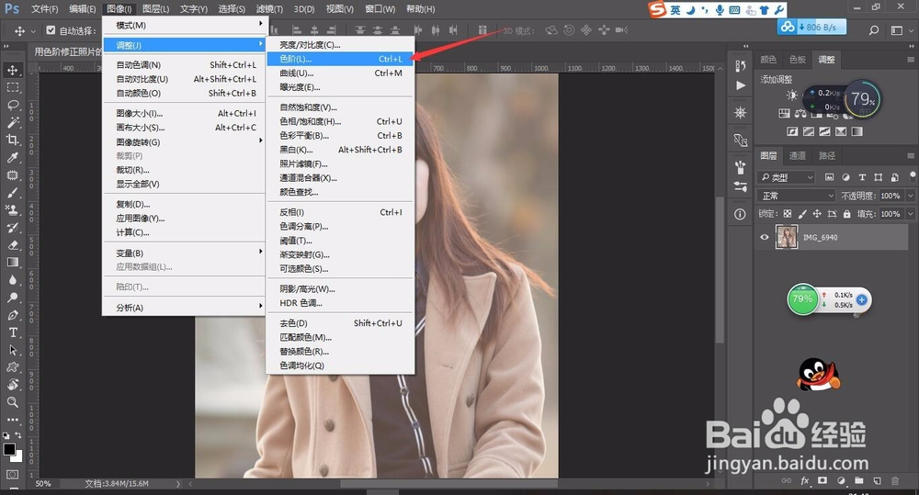Select the Pen tool

12,315
